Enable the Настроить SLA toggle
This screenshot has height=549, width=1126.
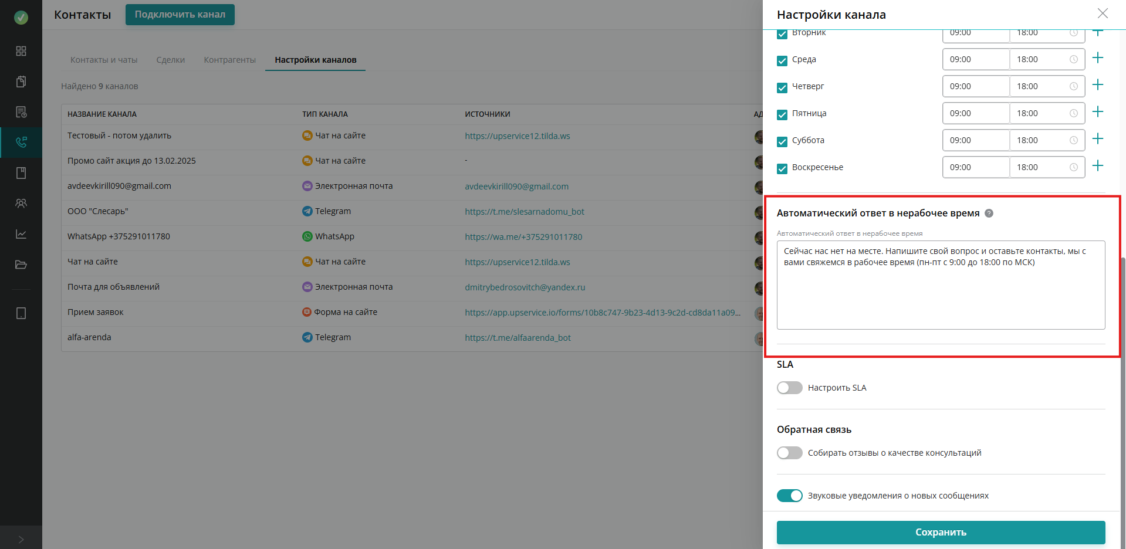point(789,388)
